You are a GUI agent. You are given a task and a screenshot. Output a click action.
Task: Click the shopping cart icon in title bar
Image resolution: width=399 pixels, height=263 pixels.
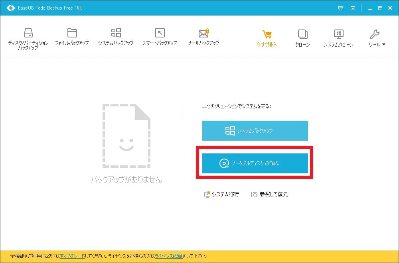click(x=340, y=8)
